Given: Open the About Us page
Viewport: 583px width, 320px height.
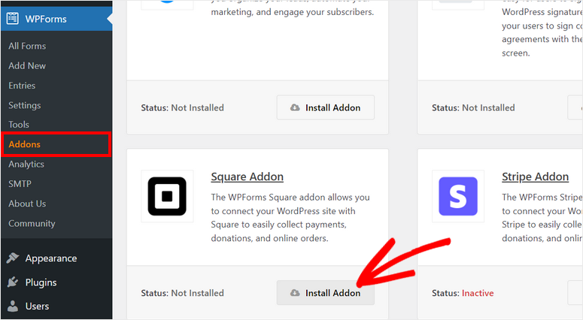Looking at the screenshot, I should (27, 204).
